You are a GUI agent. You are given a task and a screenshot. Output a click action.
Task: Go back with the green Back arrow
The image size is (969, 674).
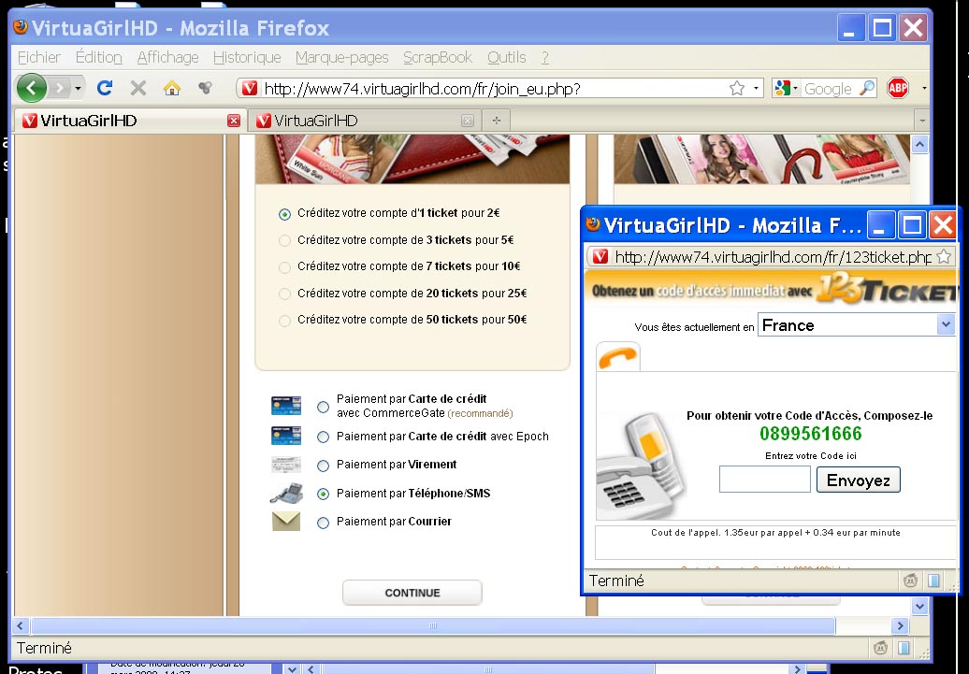(32, 89)
